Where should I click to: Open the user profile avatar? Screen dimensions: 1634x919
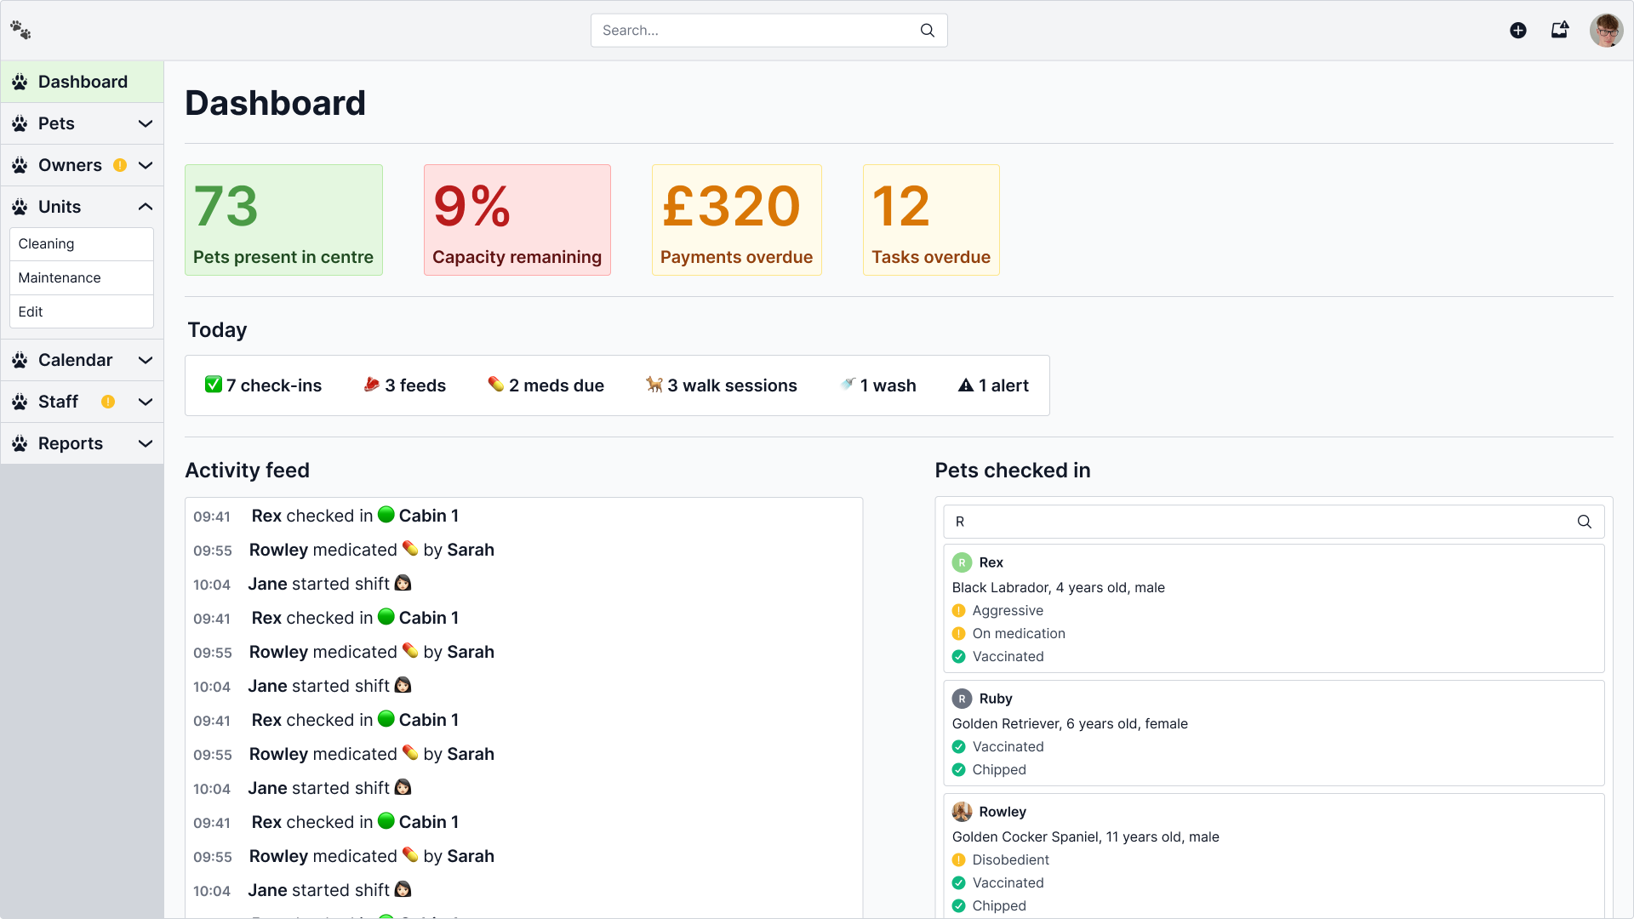(1606, 31)
